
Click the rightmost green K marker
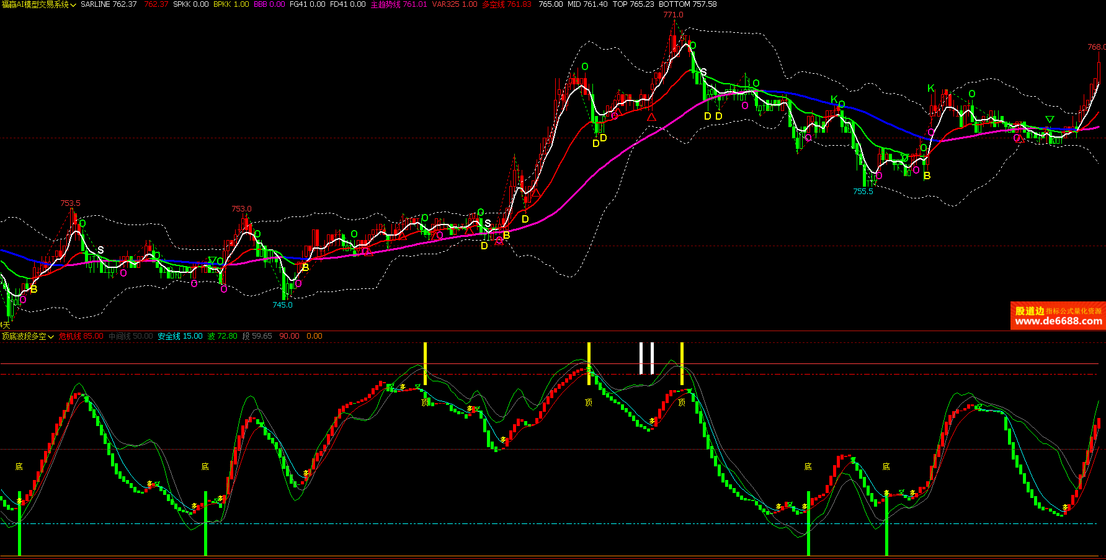click(930, 89)
